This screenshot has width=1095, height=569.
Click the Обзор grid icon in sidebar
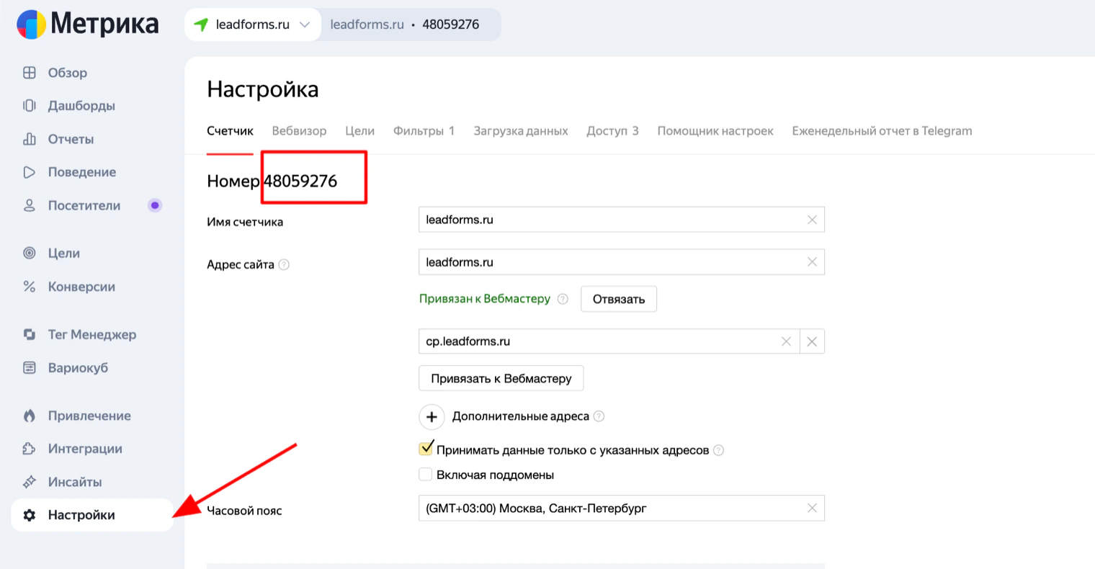tap(30, 73)
